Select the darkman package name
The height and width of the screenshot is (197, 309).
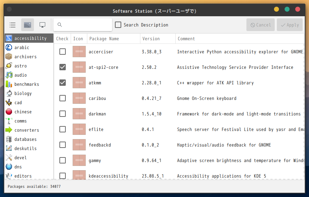point(97,114)
